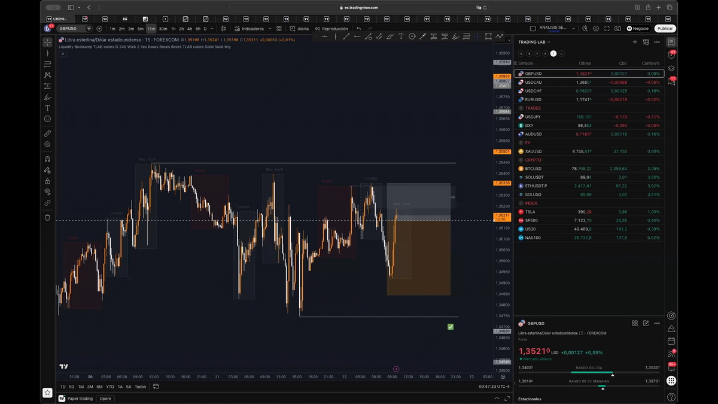Take a chart snapshot with camera
This screenshot has width=718, height=404.
click(617, 28)
